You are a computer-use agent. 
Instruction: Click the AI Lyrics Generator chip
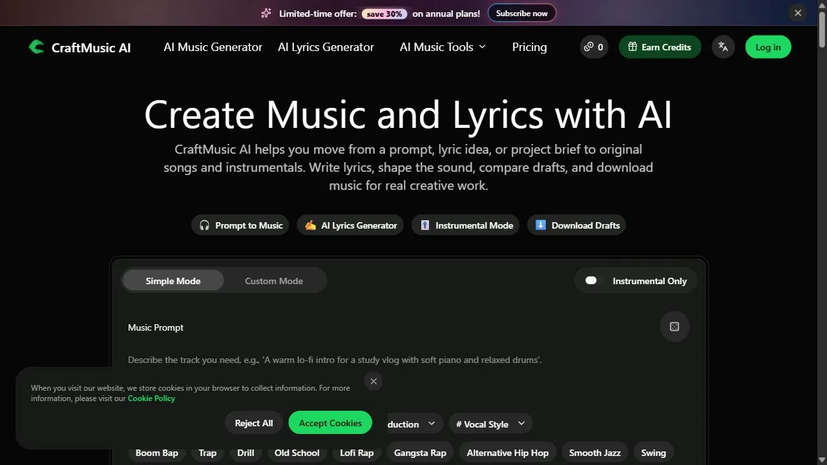[350, 225]
